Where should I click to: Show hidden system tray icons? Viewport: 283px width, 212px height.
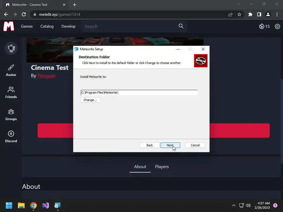click(x=234, y=205)
